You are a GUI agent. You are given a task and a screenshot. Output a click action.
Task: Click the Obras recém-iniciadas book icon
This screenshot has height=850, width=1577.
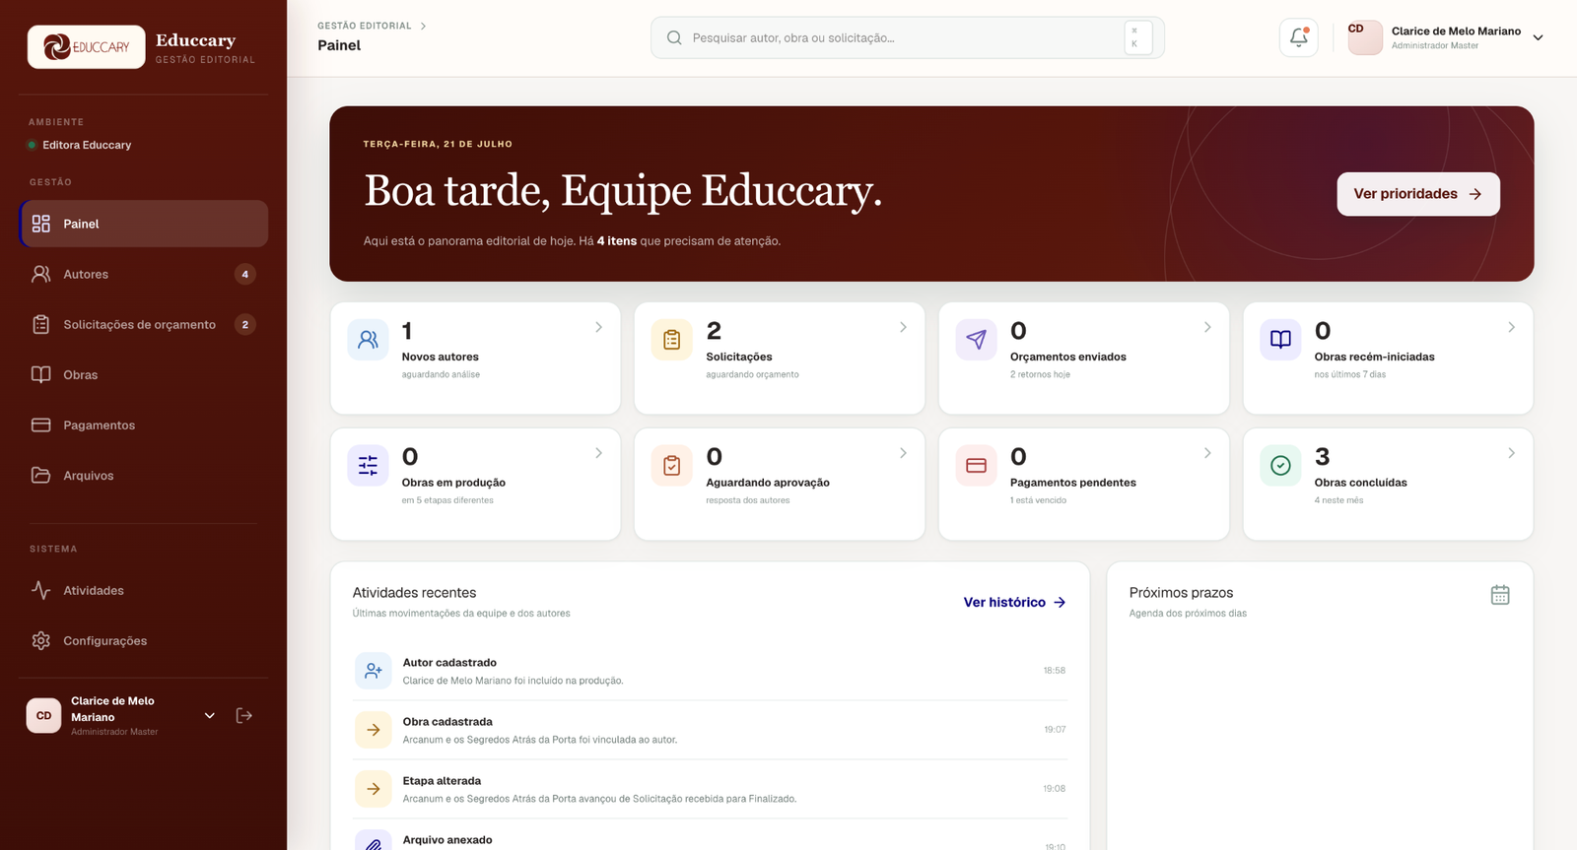(x=1280, y=340)
